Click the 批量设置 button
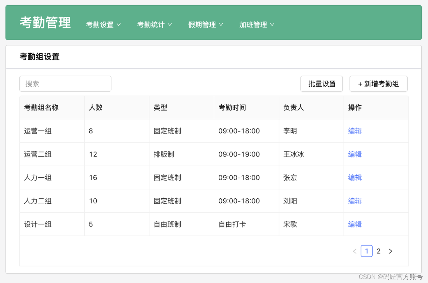This screenshot has width=428, height=283. (x=322, y=84)
